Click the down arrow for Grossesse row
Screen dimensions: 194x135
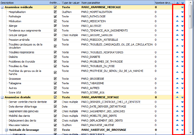pos(182,79)
